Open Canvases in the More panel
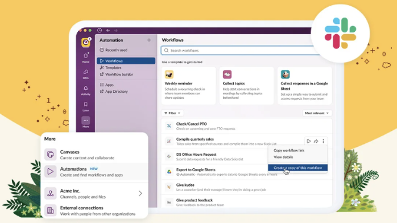 (x=94, y=155)
